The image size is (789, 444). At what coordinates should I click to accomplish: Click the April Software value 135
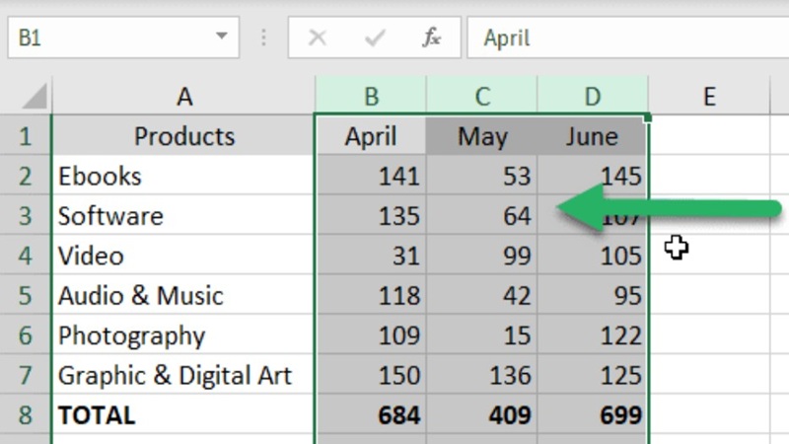[371, 215]
